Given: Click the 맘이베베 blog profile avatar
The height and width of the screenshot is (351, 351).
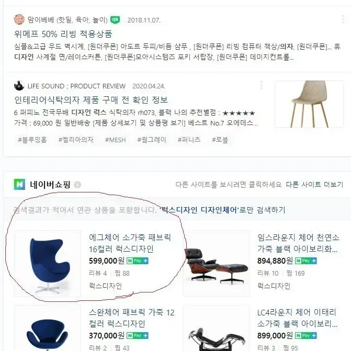Looking at the screenshot, I should pyautogui.click(x=19, y=19).
